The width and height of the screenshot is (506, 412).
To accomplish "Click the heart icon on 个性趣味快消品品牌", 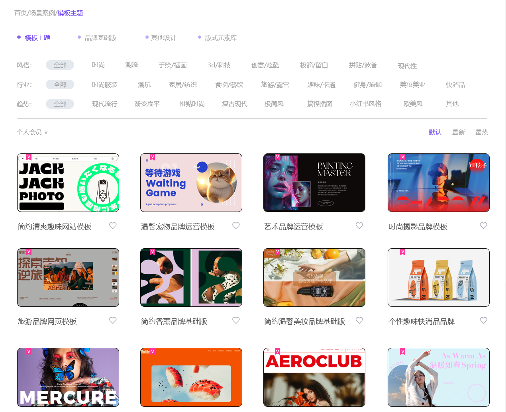I will 483,320.
